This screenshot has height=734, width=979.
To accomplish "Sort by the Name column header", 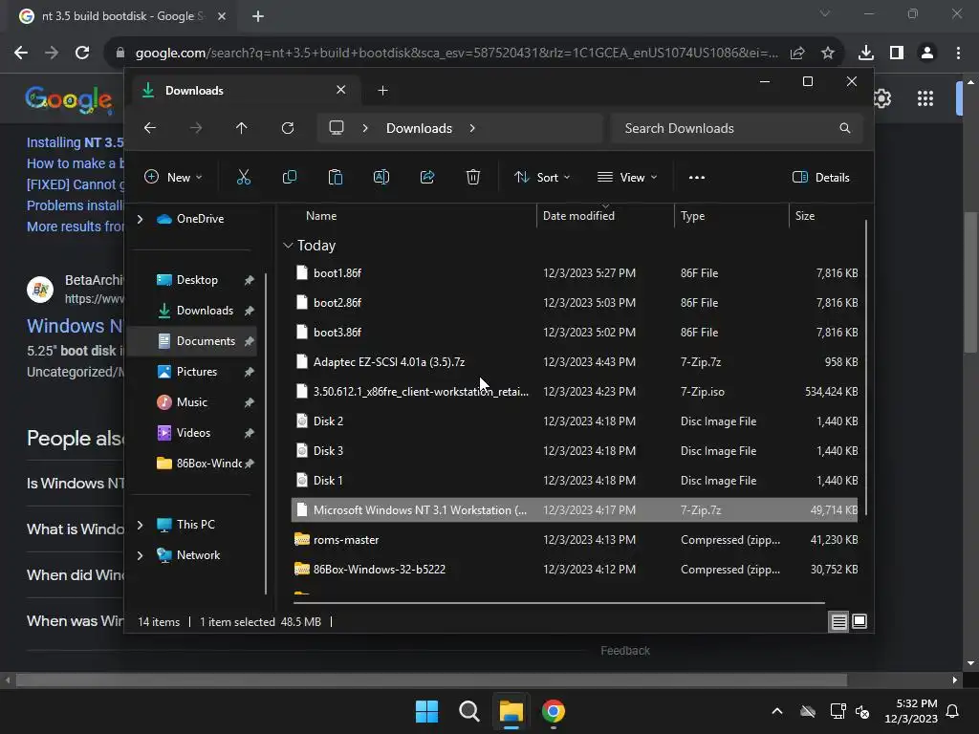I will point(321,216).
